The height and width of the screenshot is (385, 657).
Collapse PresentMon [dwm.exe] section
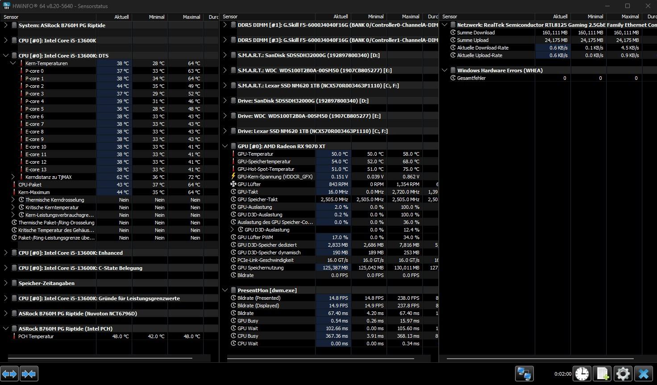click(225, 290)
